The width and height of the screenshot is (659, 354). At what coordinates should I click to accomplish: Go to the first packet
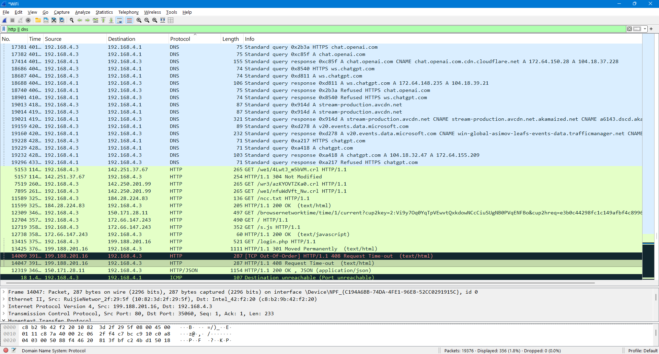click(x=103, y=20)
